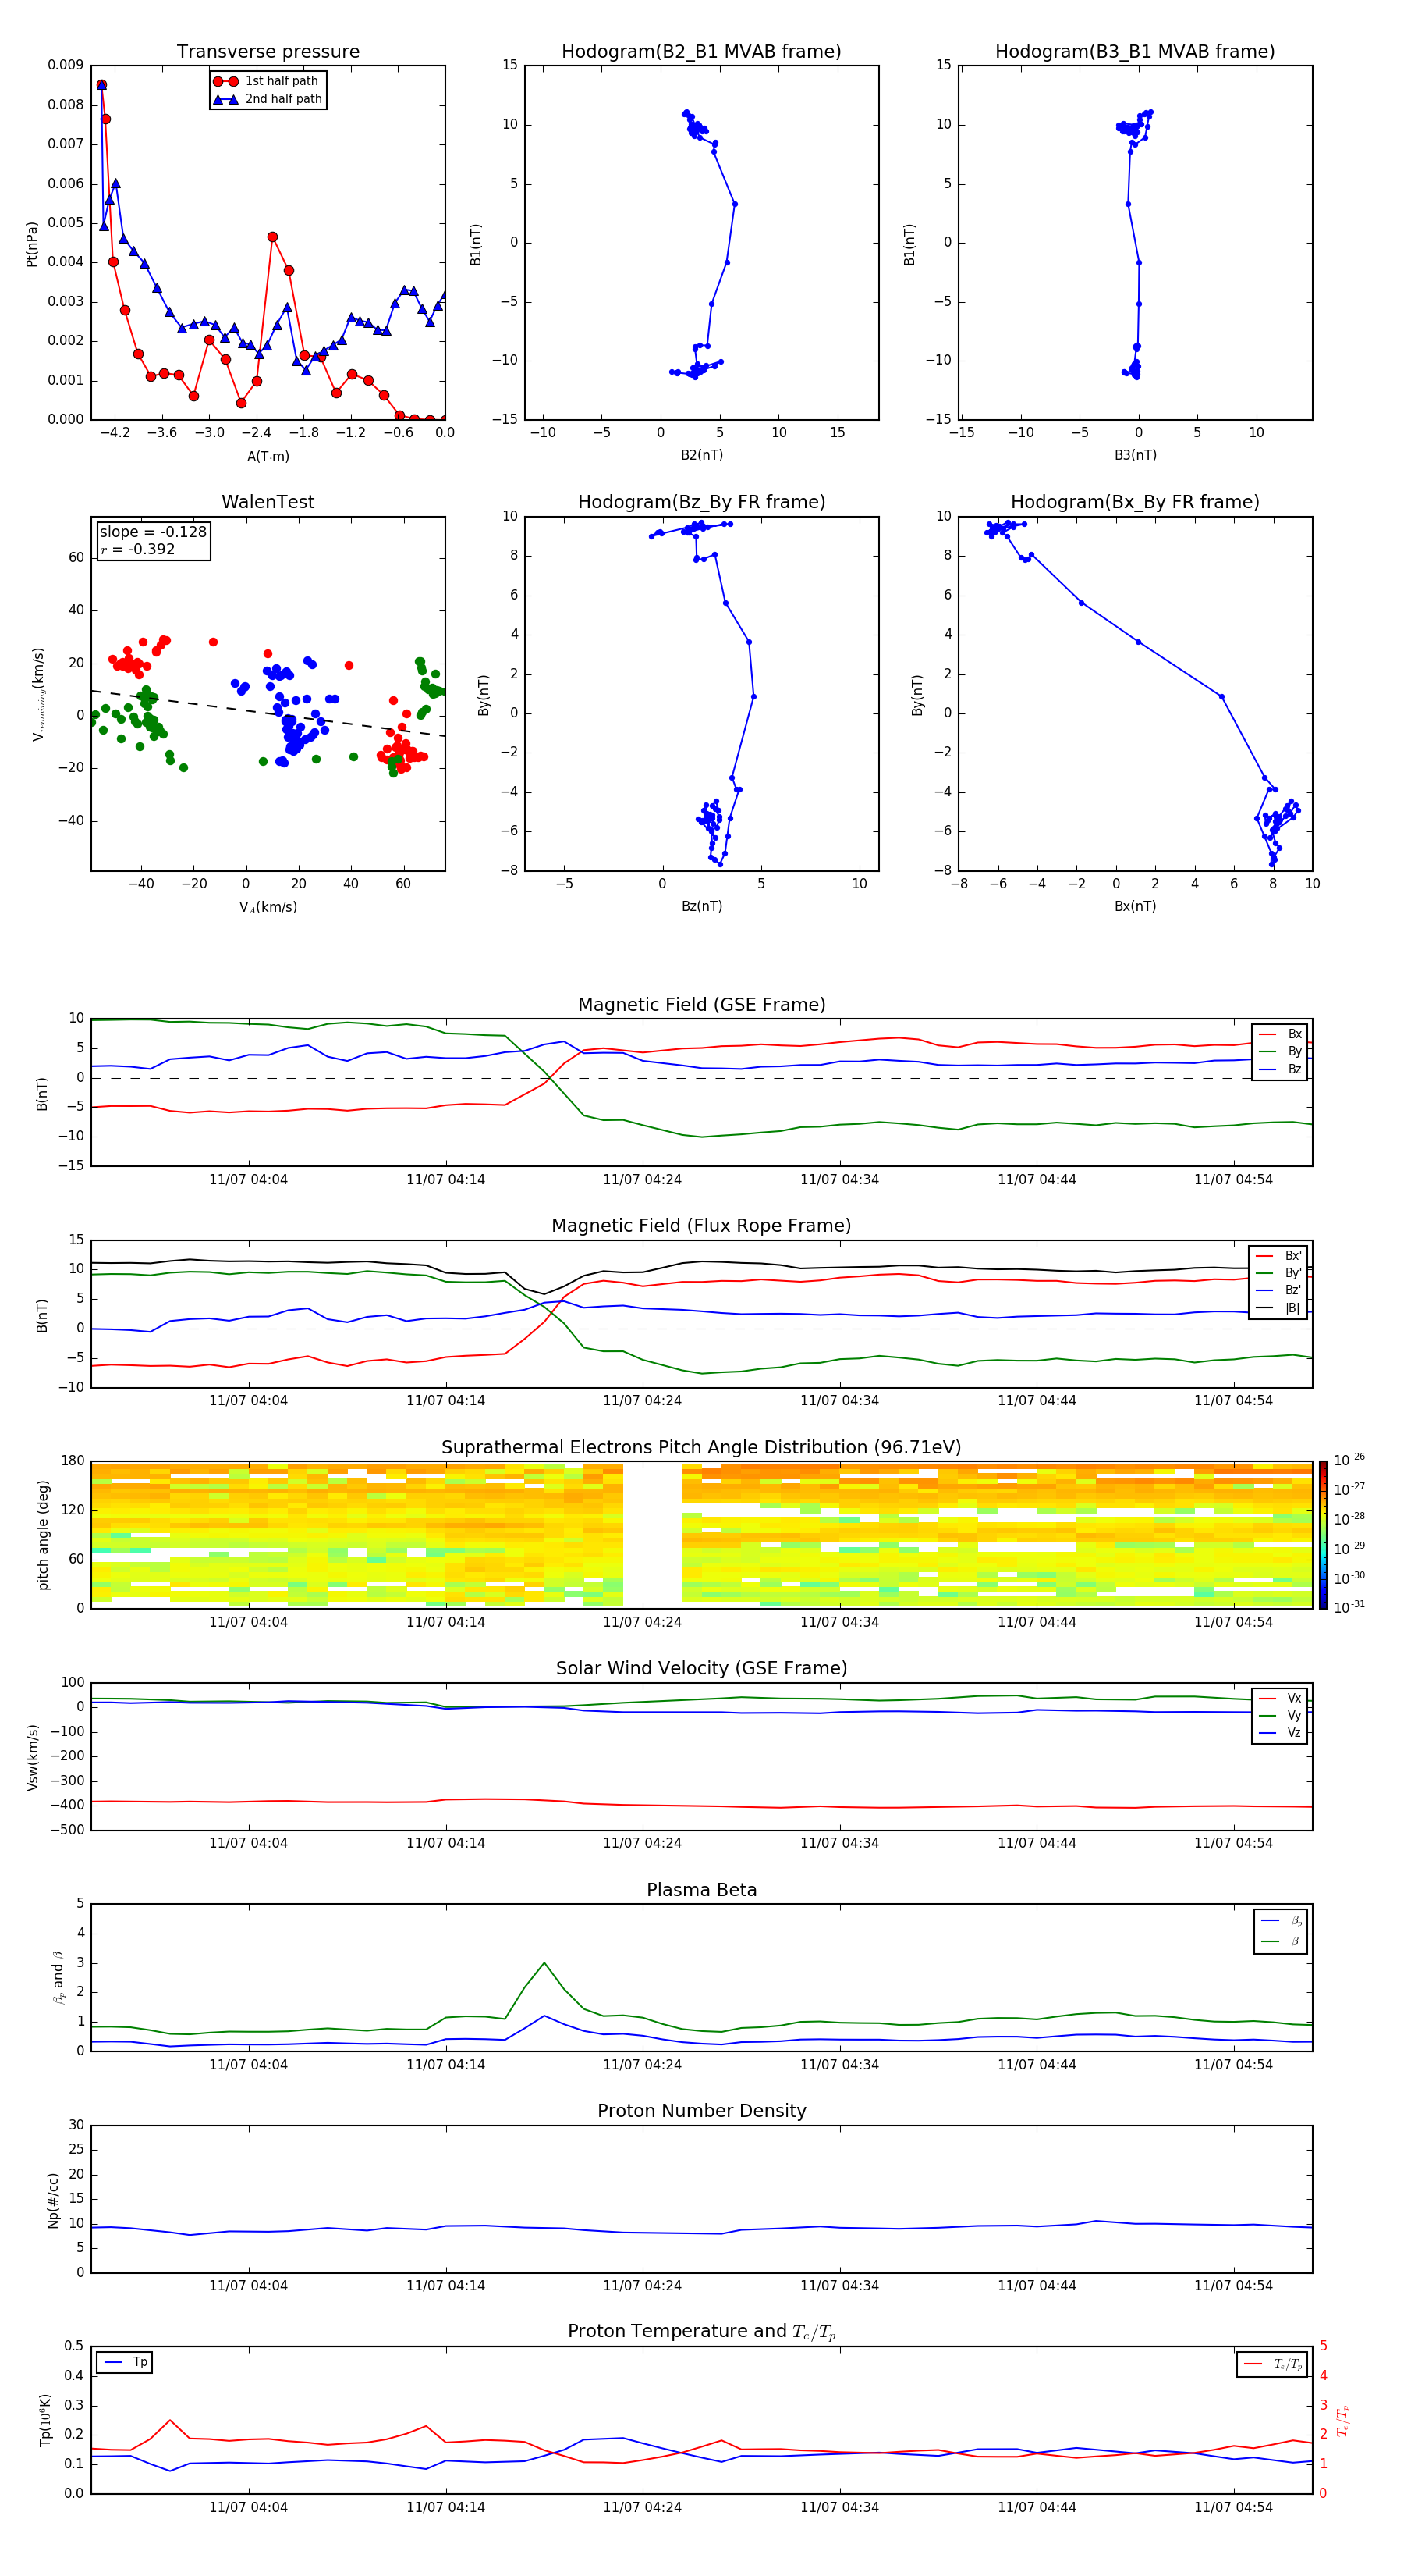Click the "A(T·m)" x-axis label
The image size is (1404, 2576).
pyautogui.click(x=268, y=456)
